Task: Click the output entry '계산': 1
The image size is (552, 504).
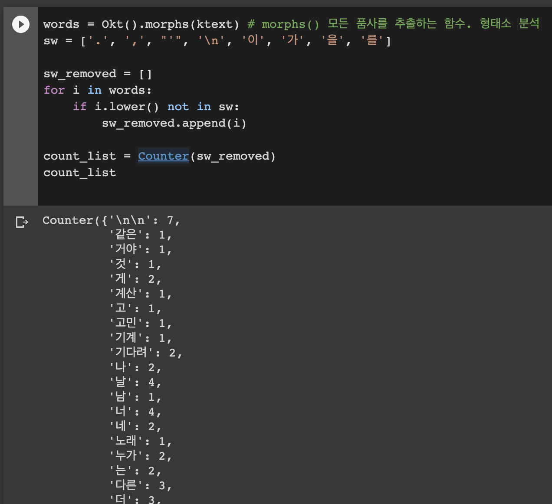Action: coord(141,294)
